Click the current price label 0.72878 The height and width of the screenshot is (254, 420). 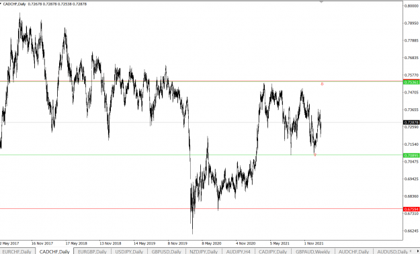point(411,122)
